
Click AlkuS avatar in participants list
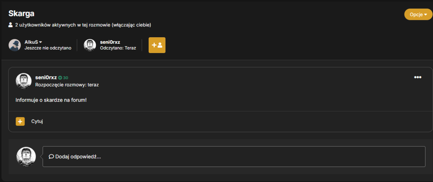[x=15, y=45]
